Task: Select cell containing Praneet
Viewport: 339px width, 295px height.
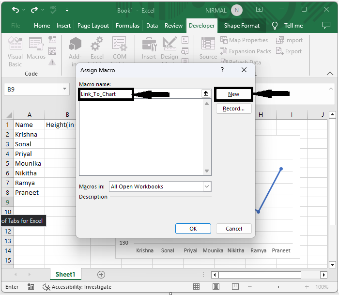Action: pyautogui.click(x=30, y=192)
